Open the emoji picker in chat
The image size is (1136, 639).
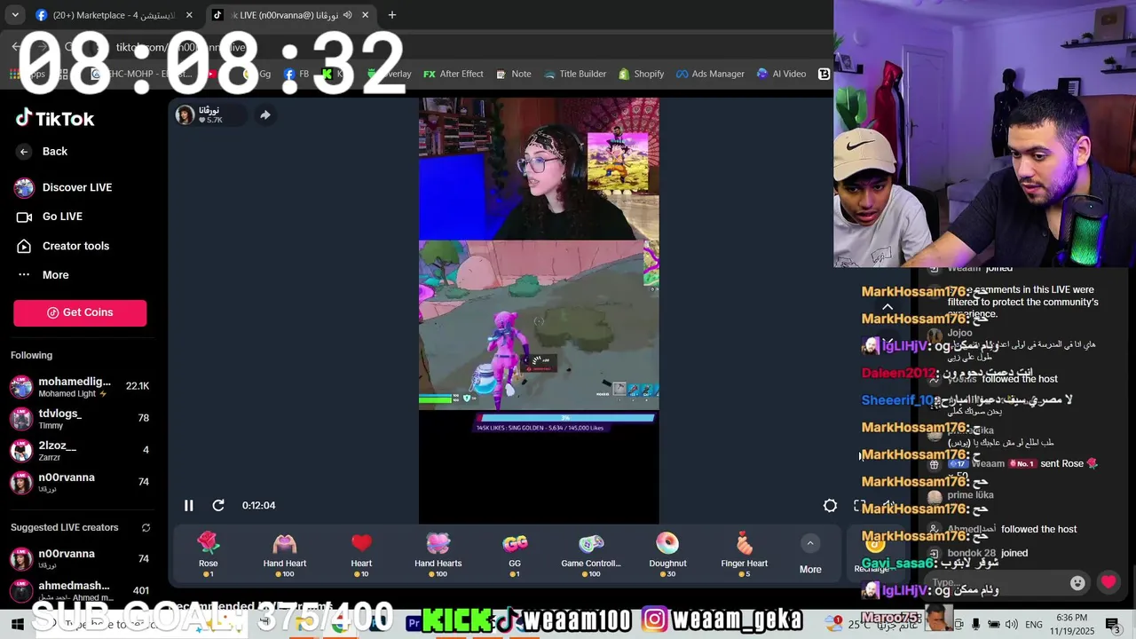pyautogui.click(x=1077, y=583)
